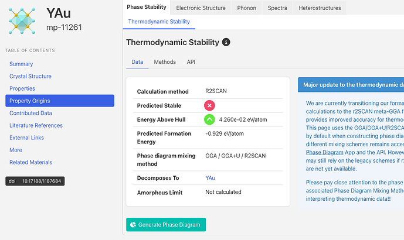Click the Energy Above Hull label
The width and height of the screenshot is (404, 240).
click(x=161, y=119)
